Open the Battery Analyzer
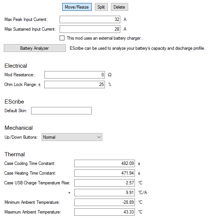 click(x=35, y=48)
